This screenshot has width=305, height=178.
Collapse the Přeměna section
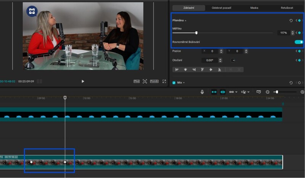coord(185,21)
